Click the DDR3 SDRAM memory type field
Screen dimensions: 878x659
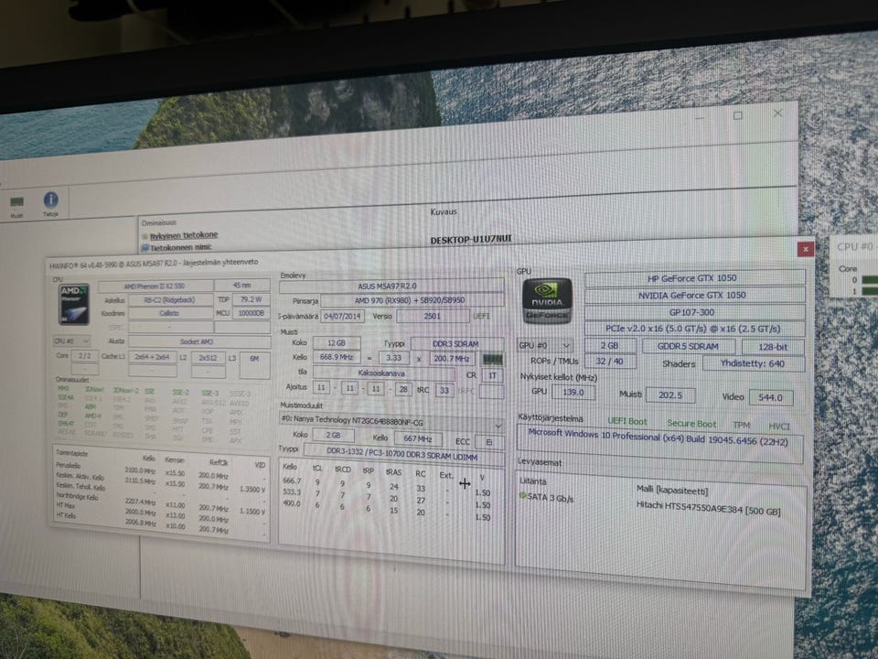(x=455, y=343)
